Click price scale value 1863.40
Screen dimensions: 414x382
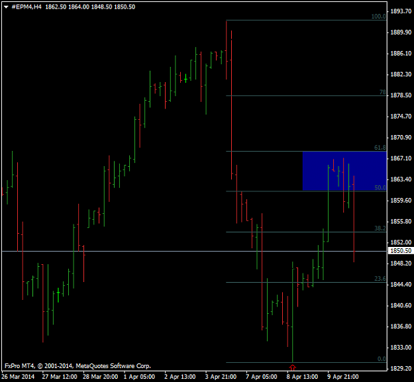coord(401,179)
